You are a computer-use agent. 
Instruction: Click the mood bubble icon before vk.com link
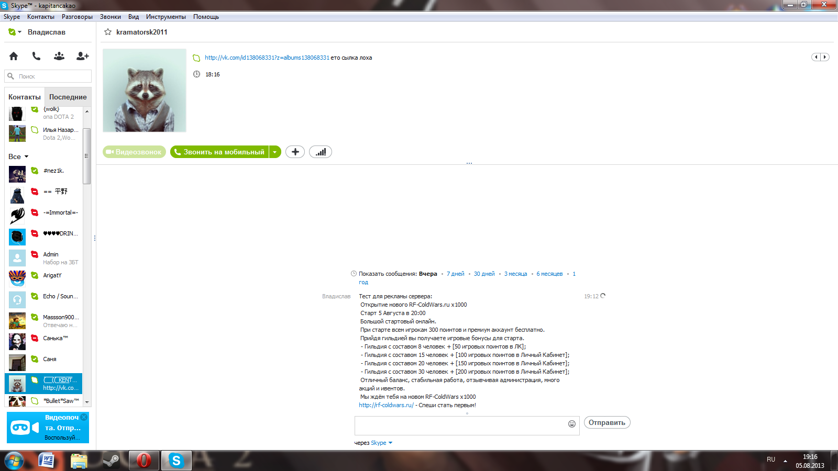pos(196,58)
